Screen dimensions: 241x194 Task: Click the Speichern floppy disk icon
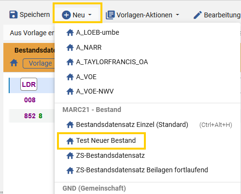(x=14, y=14)
